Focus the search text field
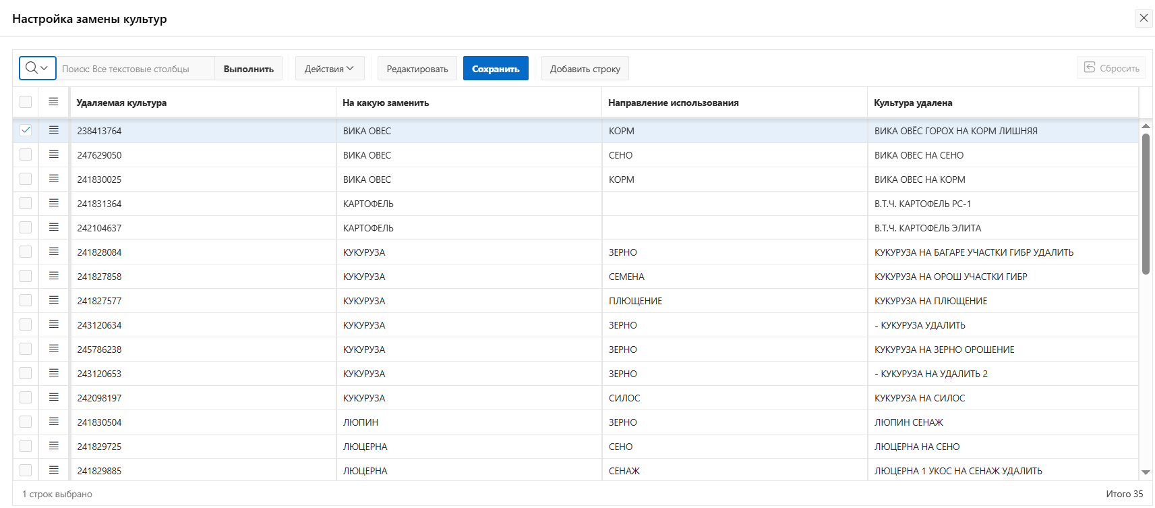 pos(135,69)
